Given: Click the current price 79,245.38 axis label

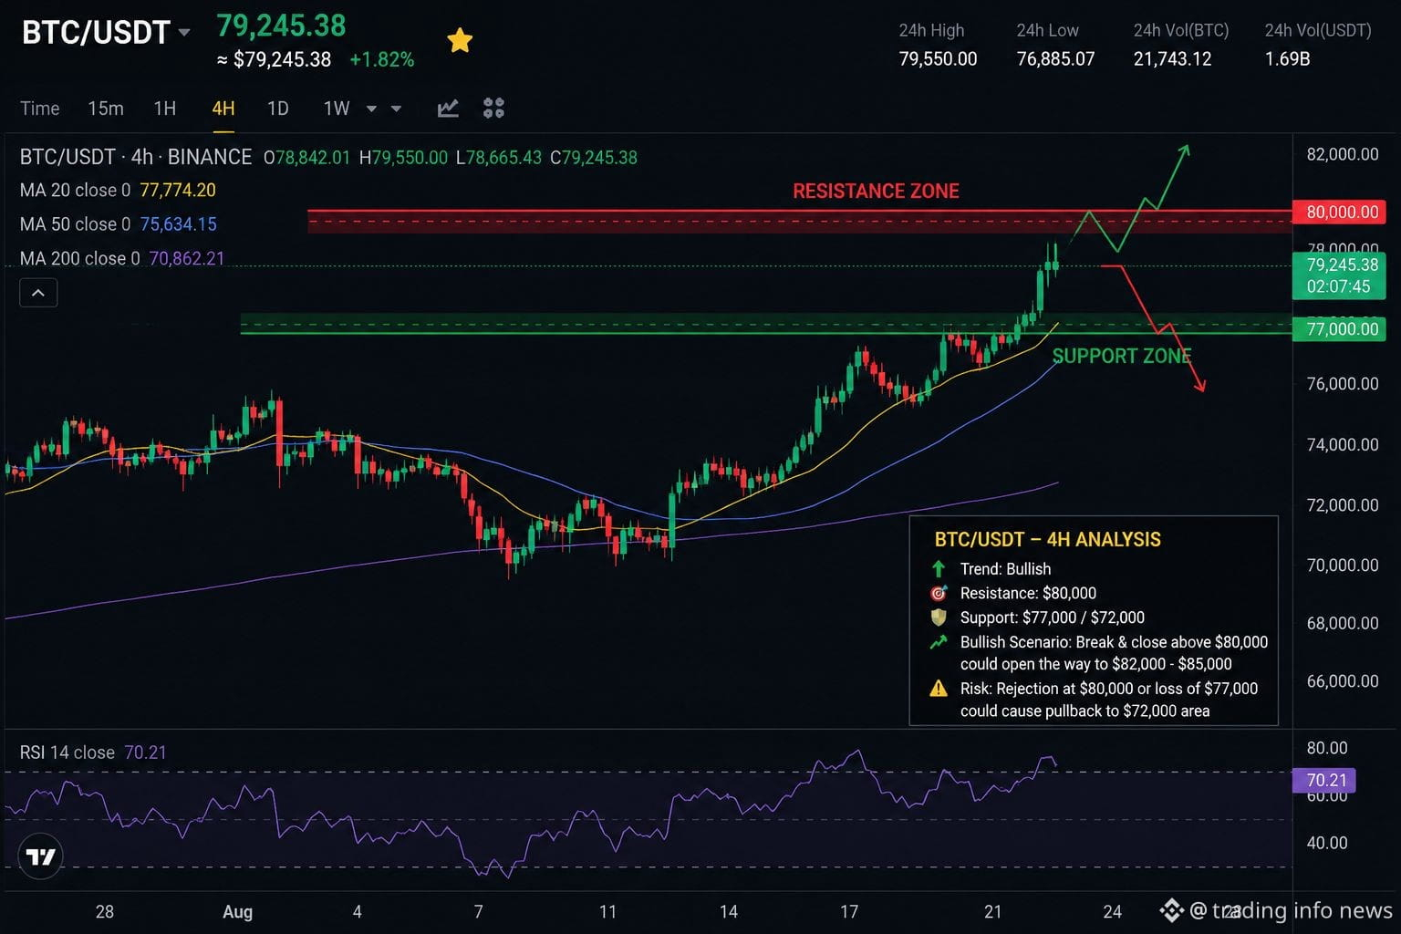Looking at the screenshot, I should (x=1341, y=275).
